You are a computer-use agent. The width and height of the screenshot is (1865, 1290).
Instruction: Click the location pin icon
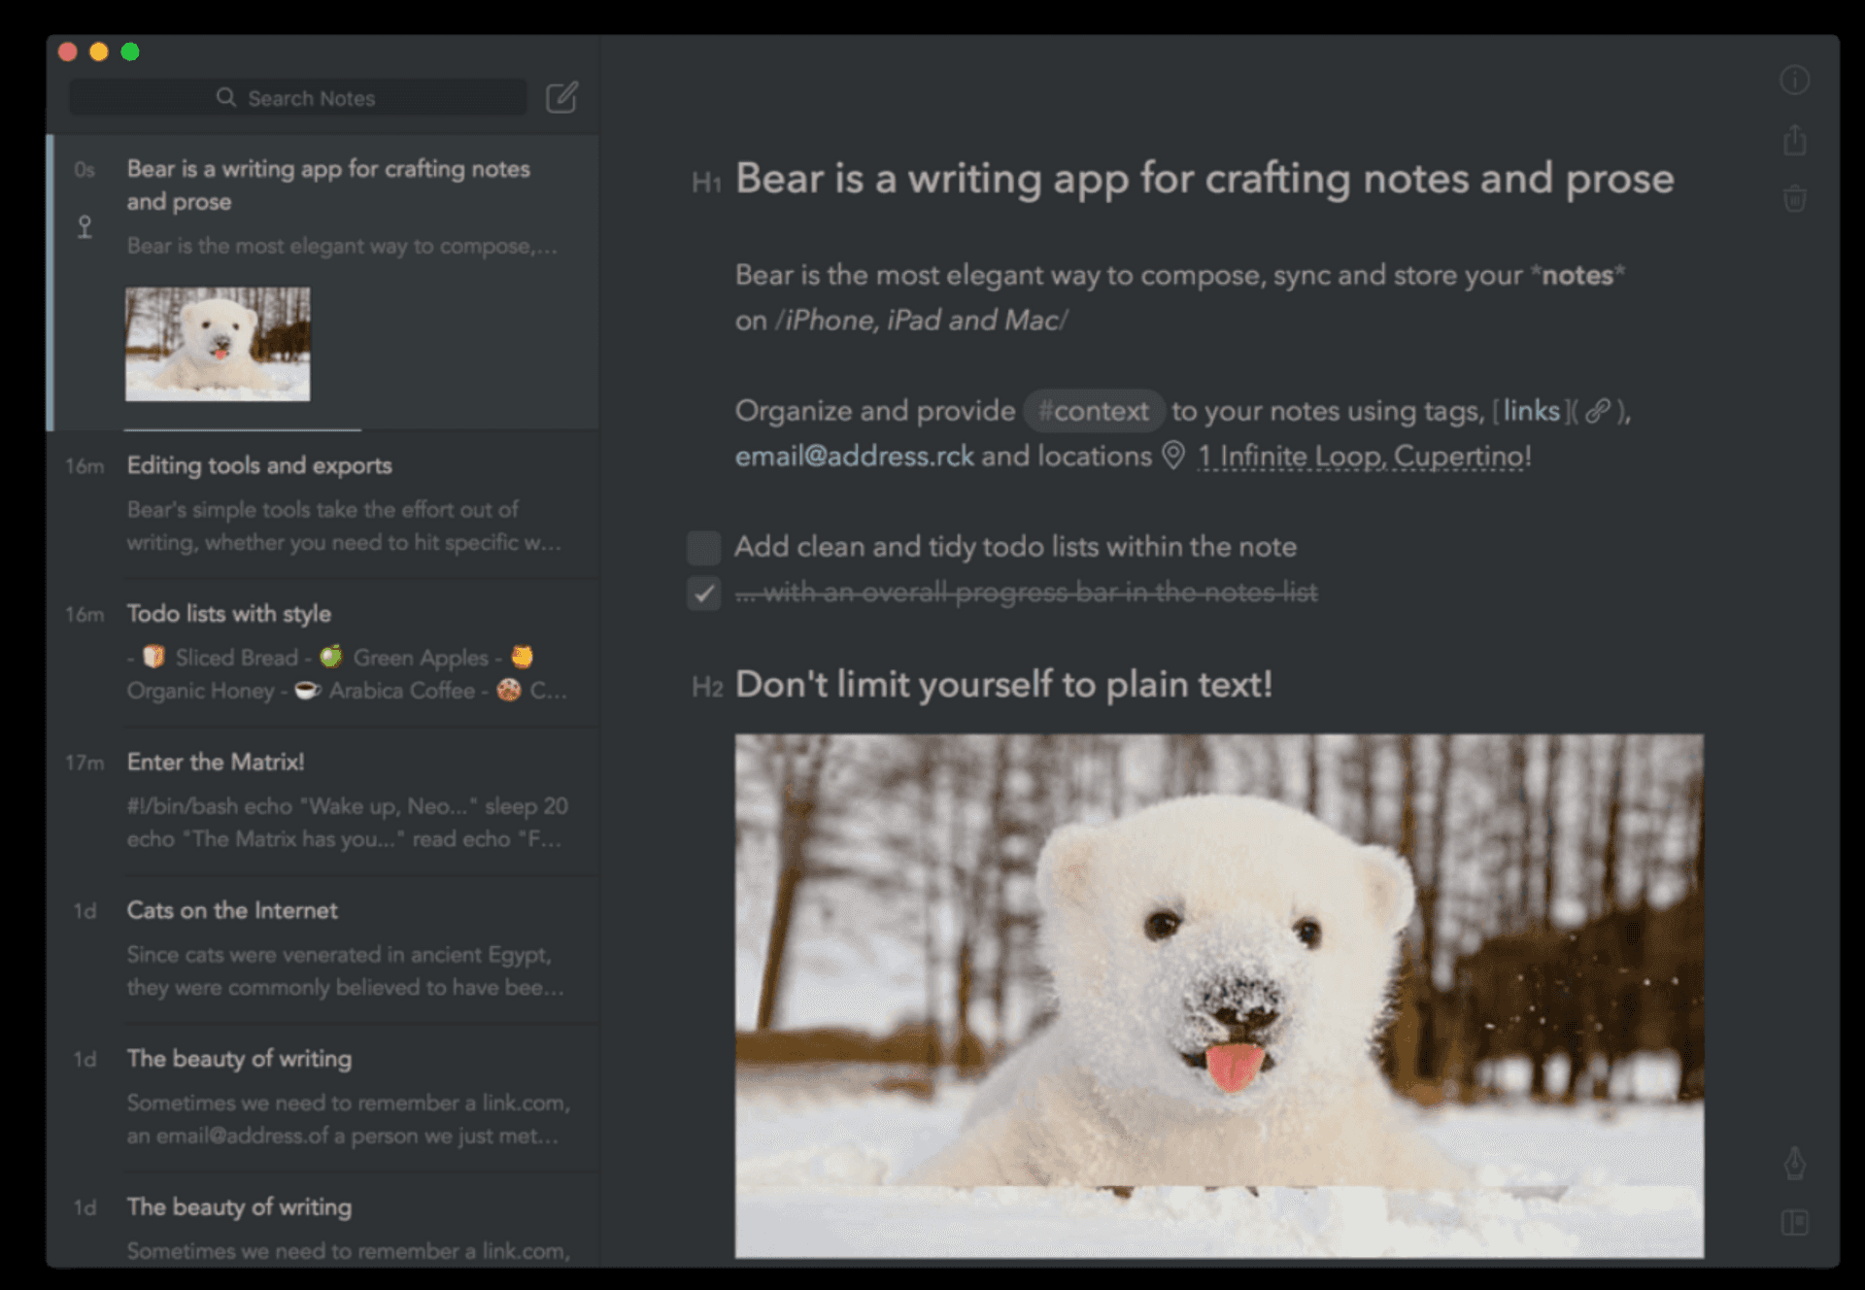(x=1173, y=456)
